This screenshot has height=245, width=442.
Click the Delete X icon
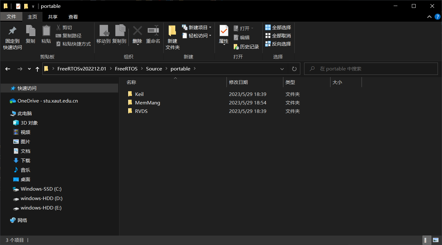click(137, 31)
